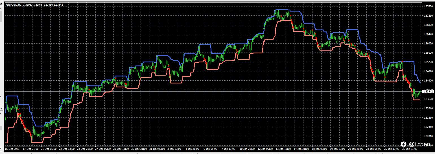This screenshot has height=154, width=435.
Task: Click the 13 Jan 13:00 time label
Action: [283, 149]
